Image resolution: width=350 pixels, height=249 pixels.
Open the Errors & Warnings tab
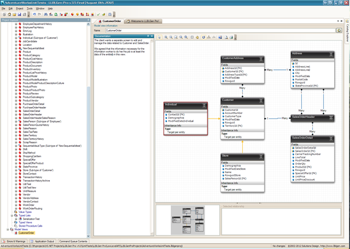click(x=14, y=241)
